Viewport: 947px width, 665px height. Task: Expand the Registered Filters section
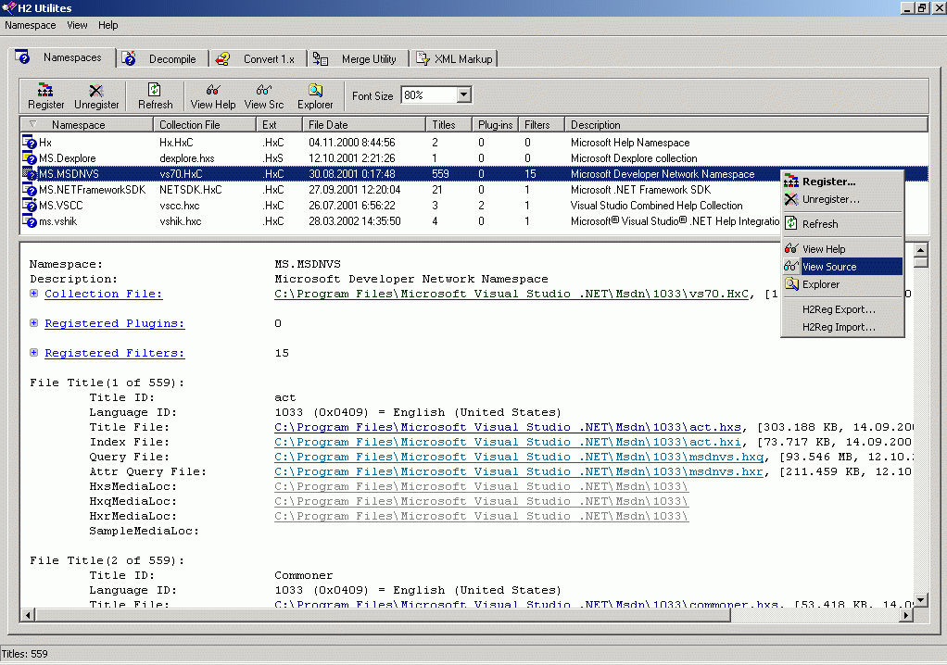click(x=33, y=353)
